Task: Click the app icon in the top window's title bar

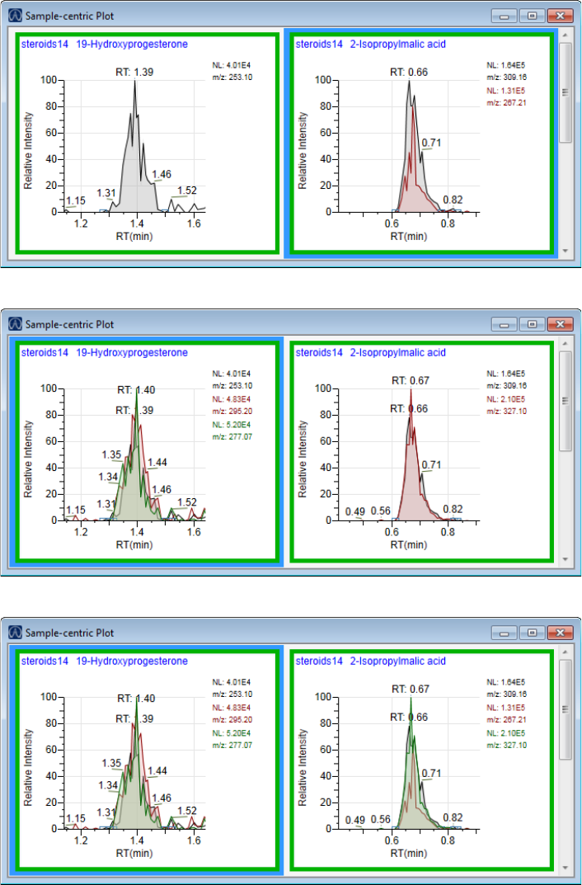Action: tap(15, 16)
